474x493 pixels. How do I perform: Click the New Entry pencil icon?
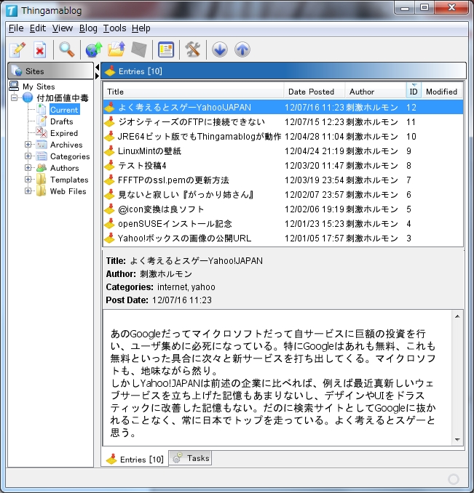pyautogui.click(x=17, y=49)
